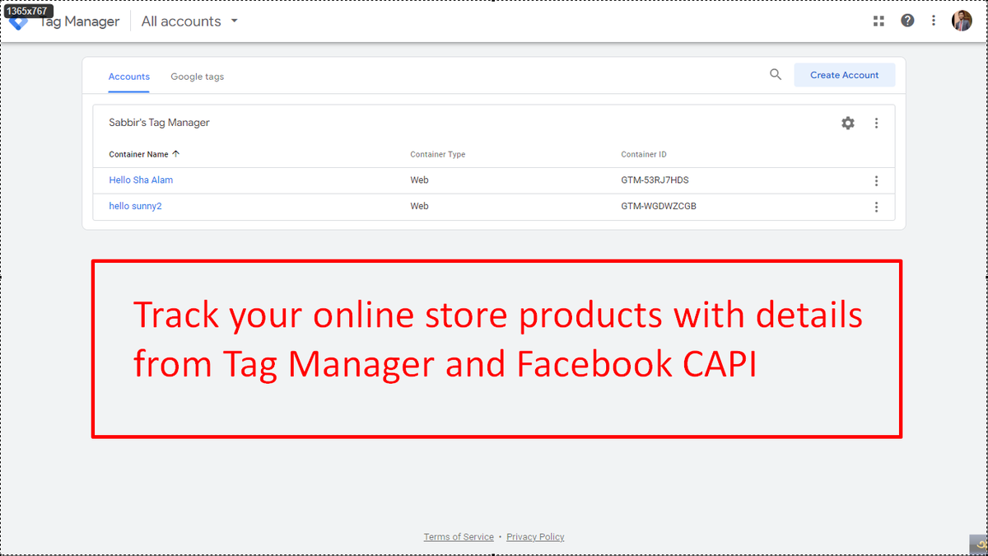Open more options for Hello Sha Alam
988x556 pixels.
876,180
